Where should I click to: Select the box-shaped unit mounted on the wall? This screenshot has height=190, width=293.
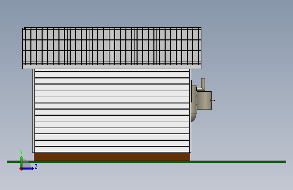click(204, 100)
